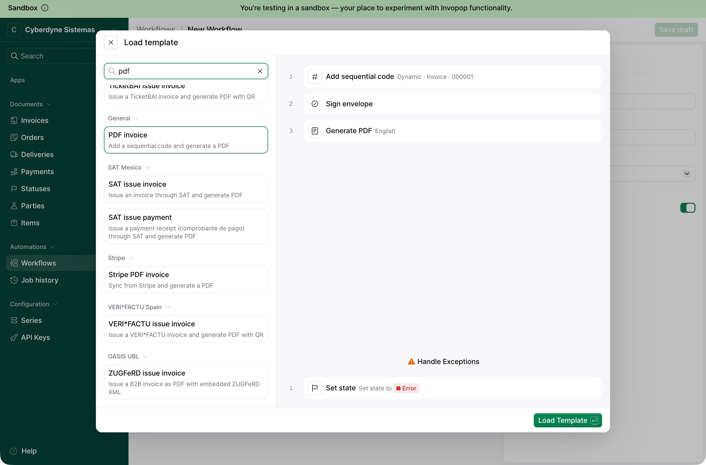
Task: Click the Generate PDF document icon
Action: 315,131
